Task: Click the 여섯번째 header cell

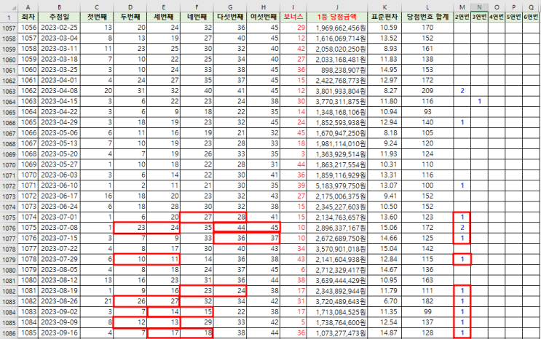Action: click(x=264, y=17)
